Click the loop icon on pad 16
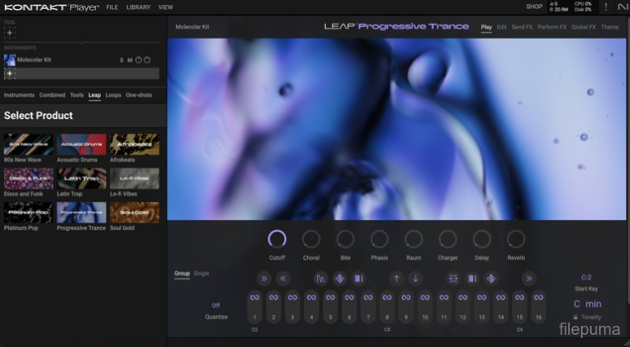The image size is (630, 347). click(538, 298)
